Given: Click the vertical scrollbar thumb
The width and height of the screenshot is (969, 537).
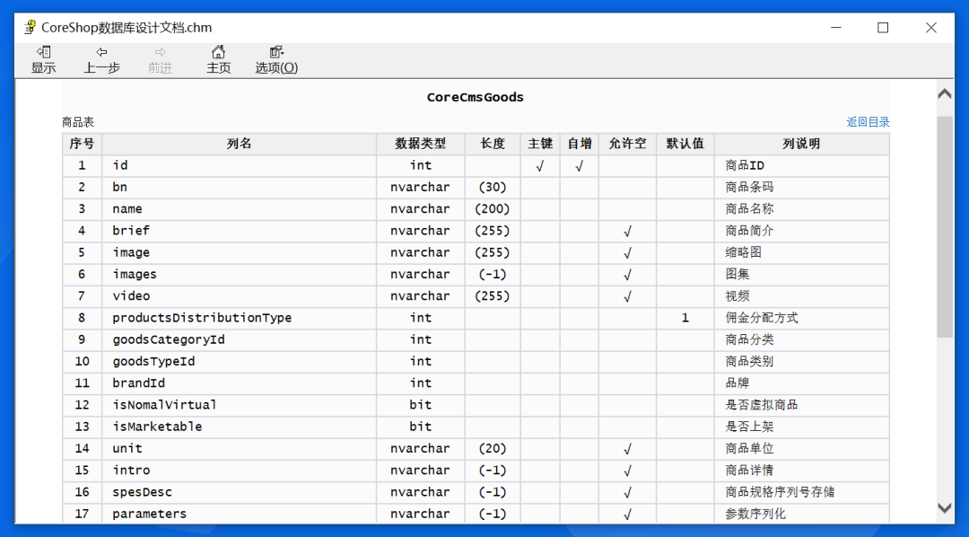Looking at the screenshot, I should (x=944, y=226).
